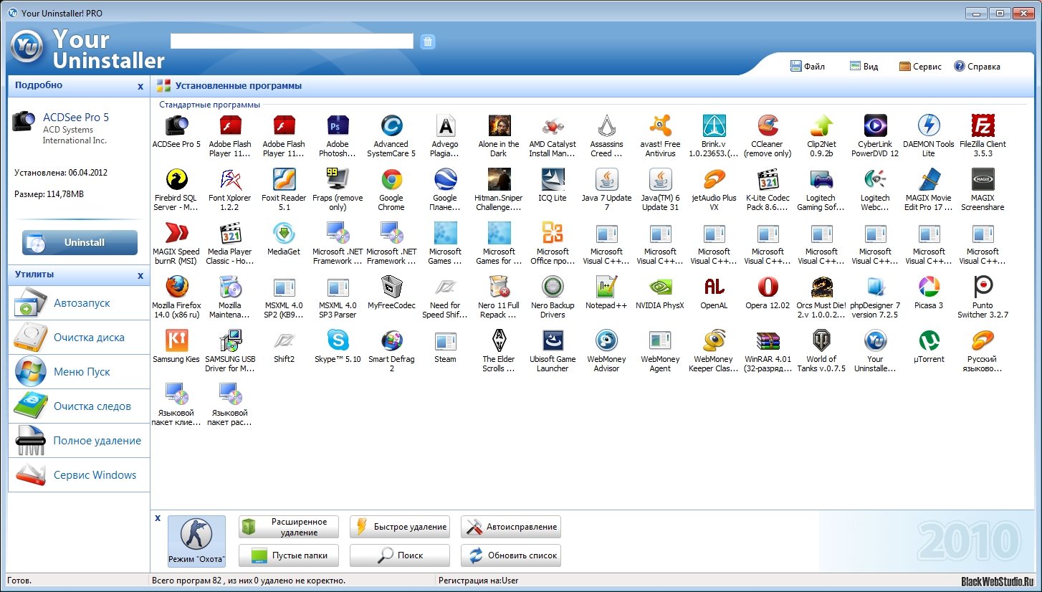Image resolution: width=1042 pixels, height=592 pixels.
Task: Click the Быстрое удаление button
Action: [400, 527]
